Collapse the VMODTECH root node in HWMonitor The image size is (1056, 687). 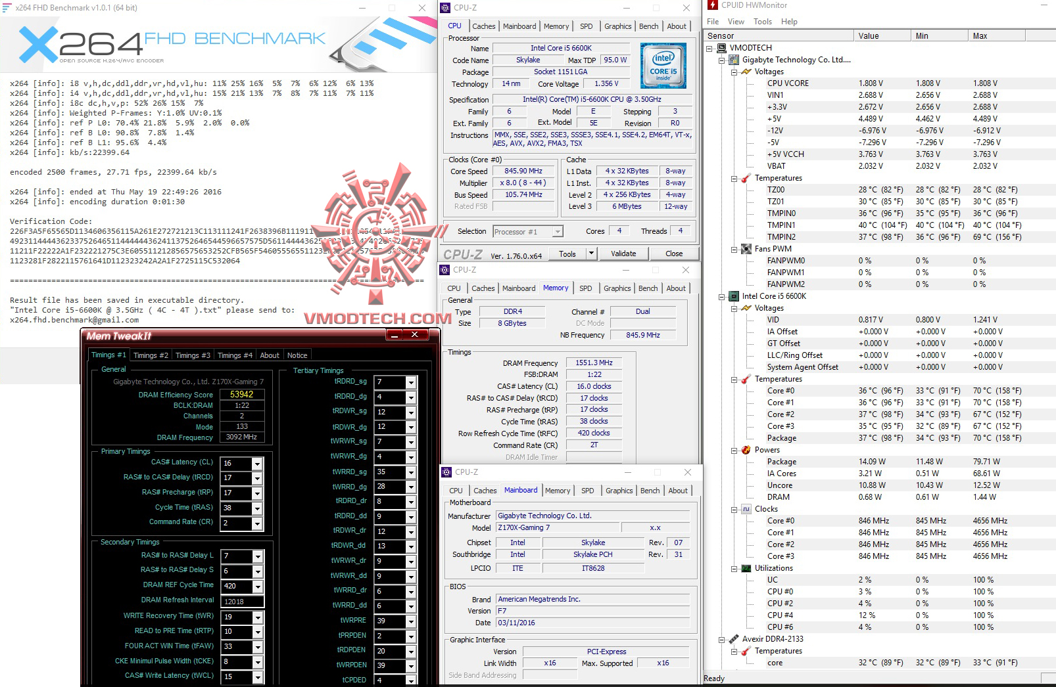click(709, 48)
